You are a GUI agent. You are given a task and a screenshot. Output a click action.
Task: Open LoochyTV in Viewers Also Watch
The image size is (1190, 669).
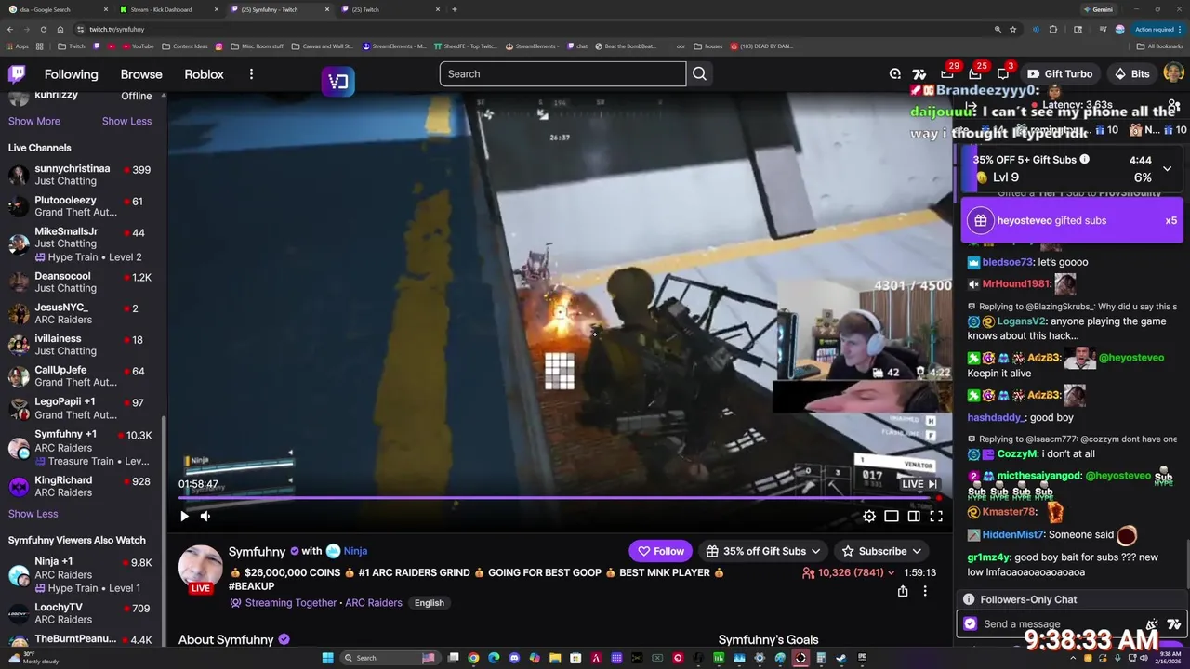pyautogui.click(x=82, y=613)
